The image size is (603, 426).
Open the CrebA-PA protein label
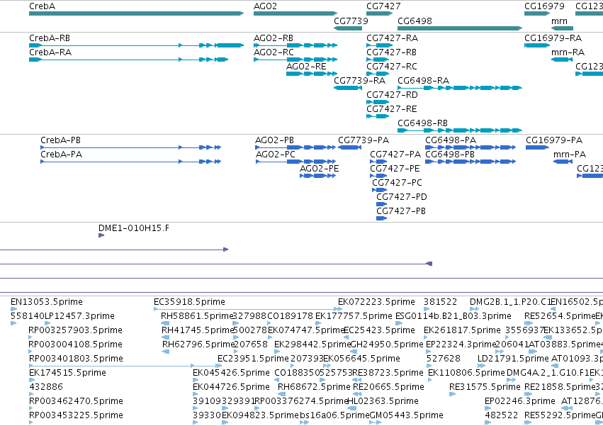(x=61, y=155)
